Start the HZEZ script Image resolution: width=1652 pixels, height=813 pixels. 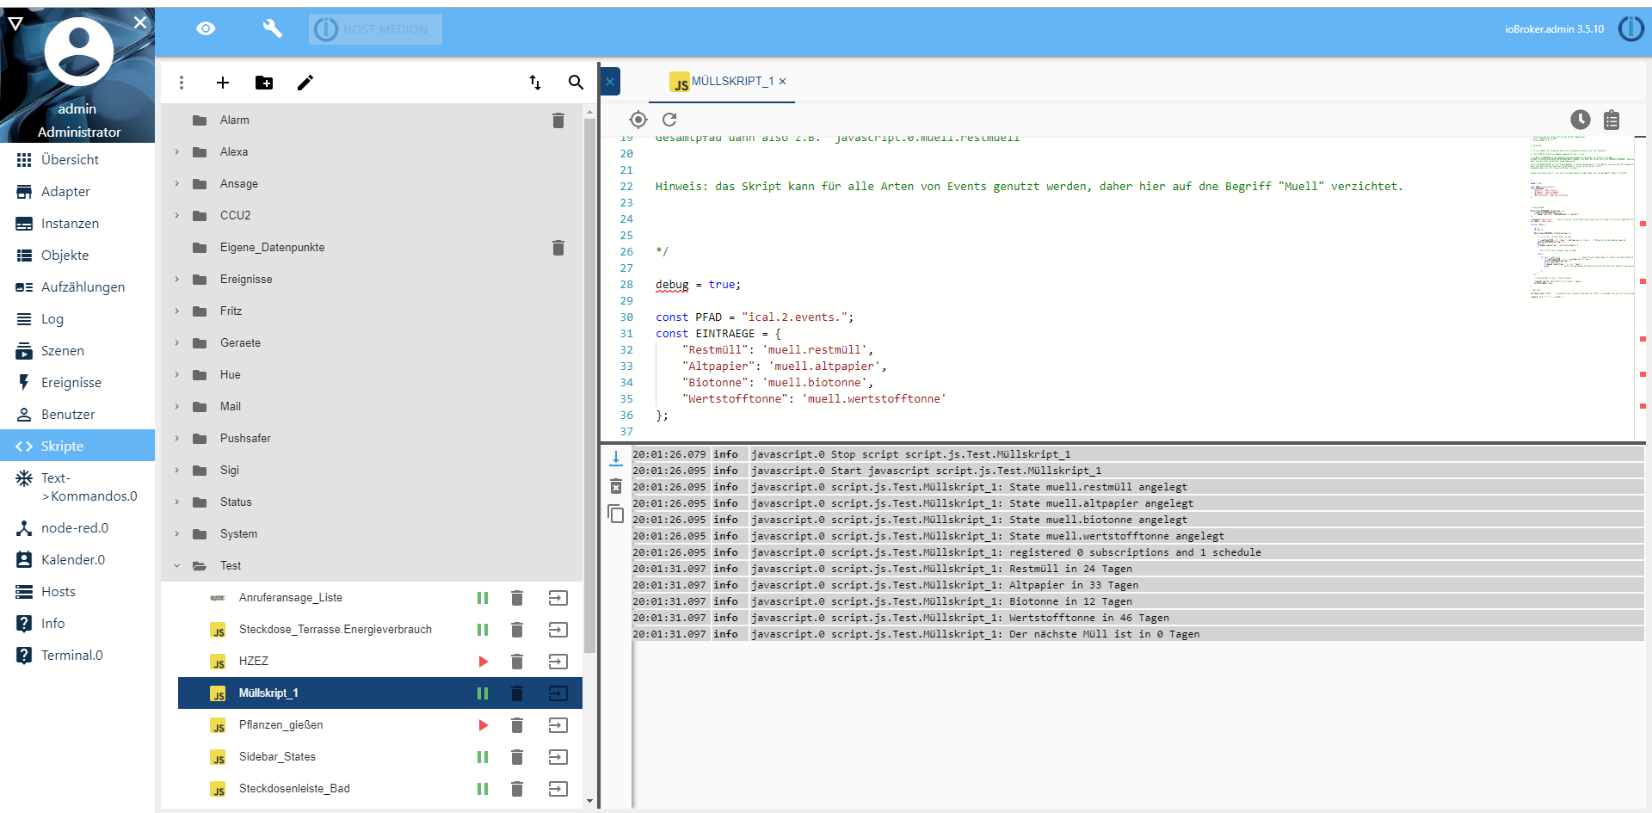[x=483, y=662]
